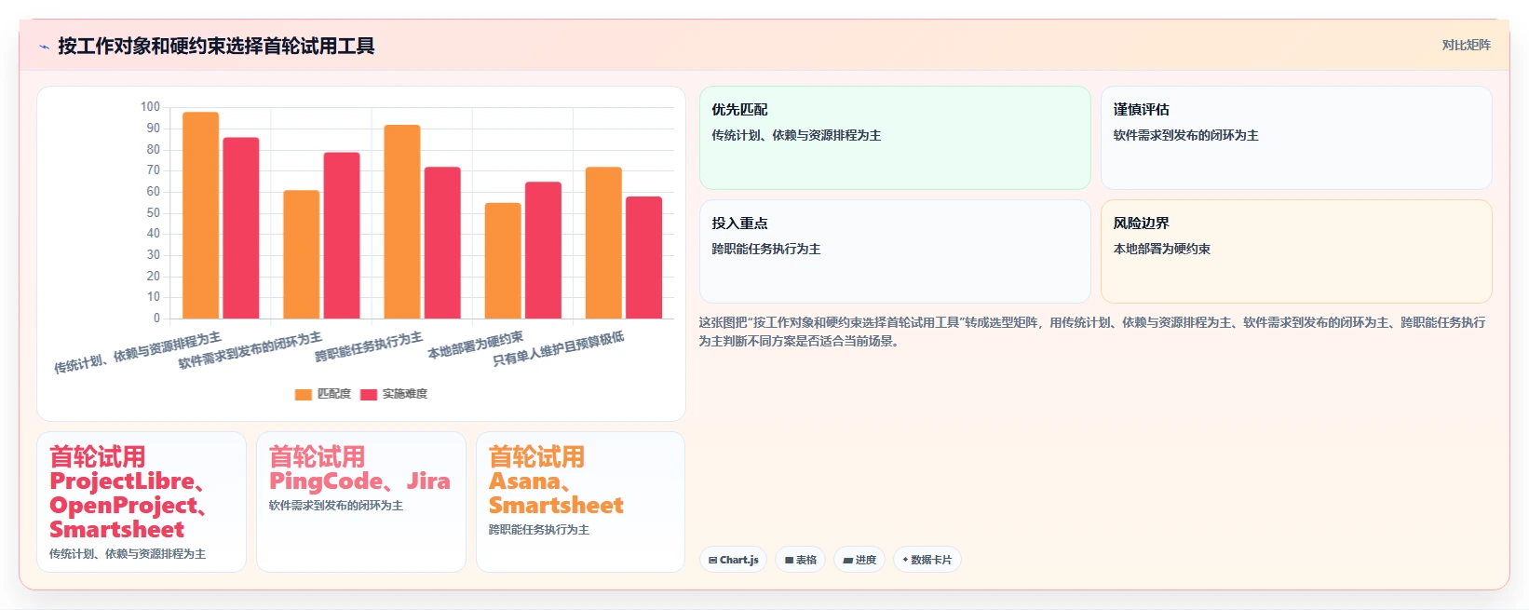The width and height of the screenshot is (1529, 610).
Task: Click the title 按工作对象和硬约束选择首轮试用工具
Action: pyautogui.click(x=216, y=47)
